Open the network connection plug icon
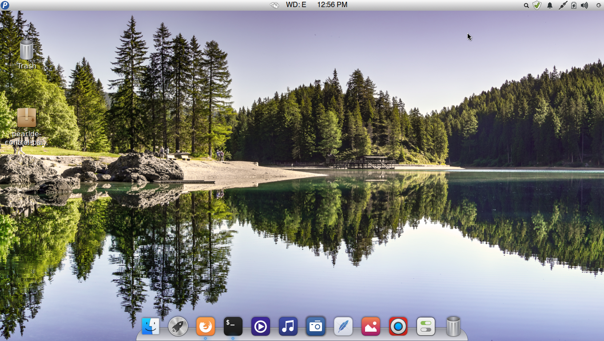Screen dimensions: 604x341 (563, 5)
